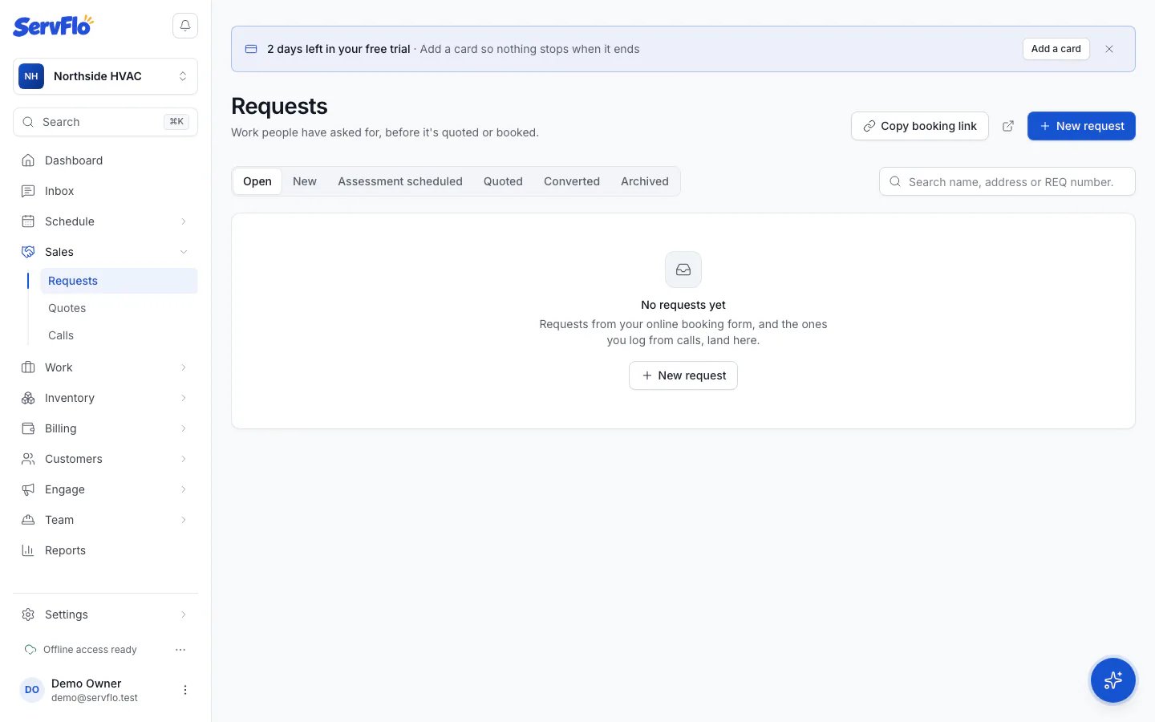
Task: Open the notifications bell
Action: tap(185, 26)
